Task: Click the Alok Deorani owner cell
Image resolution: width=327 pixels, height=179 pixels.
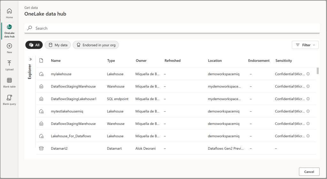Action: [146, 148]
